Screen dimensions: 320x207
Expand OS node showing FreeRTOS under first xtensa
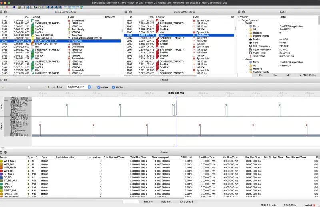[x=246, y=30]
